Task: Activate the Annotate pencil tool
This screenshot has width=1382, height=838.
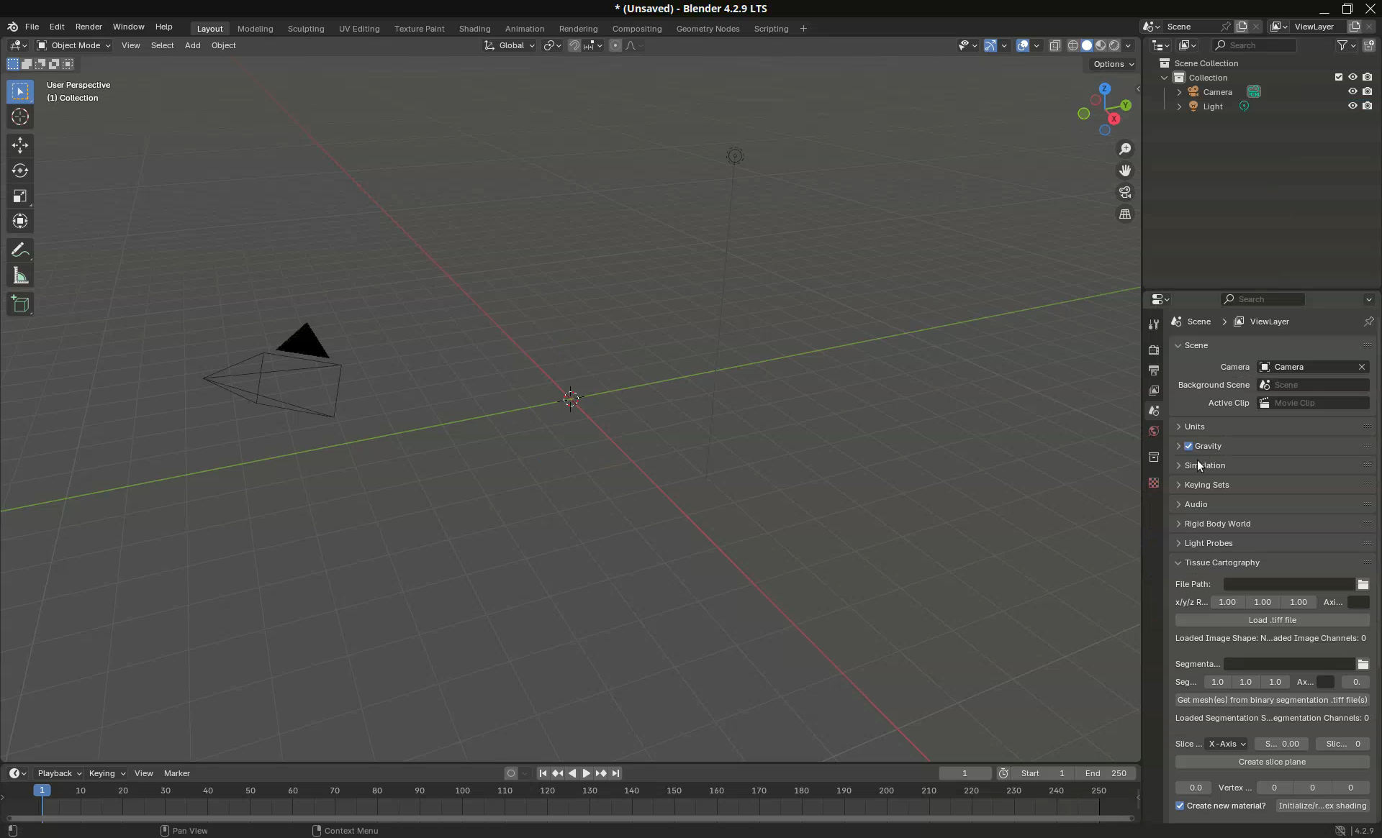Action: click(20, 250)
